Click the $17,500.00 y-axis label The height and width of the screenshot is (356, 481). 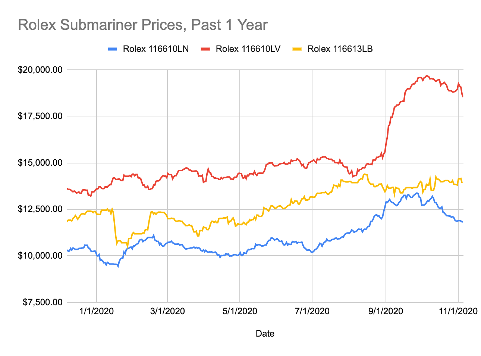tap(40, 116)
